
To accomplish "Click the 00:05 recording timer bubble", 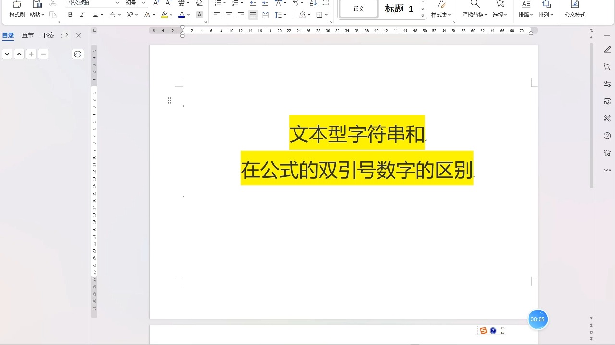I will click(538, 319).
